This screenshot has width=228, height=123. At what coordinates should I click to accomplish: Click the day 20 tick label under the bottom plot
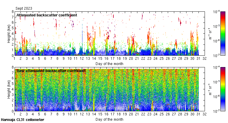pyautogui.click(x=131, y=114)
